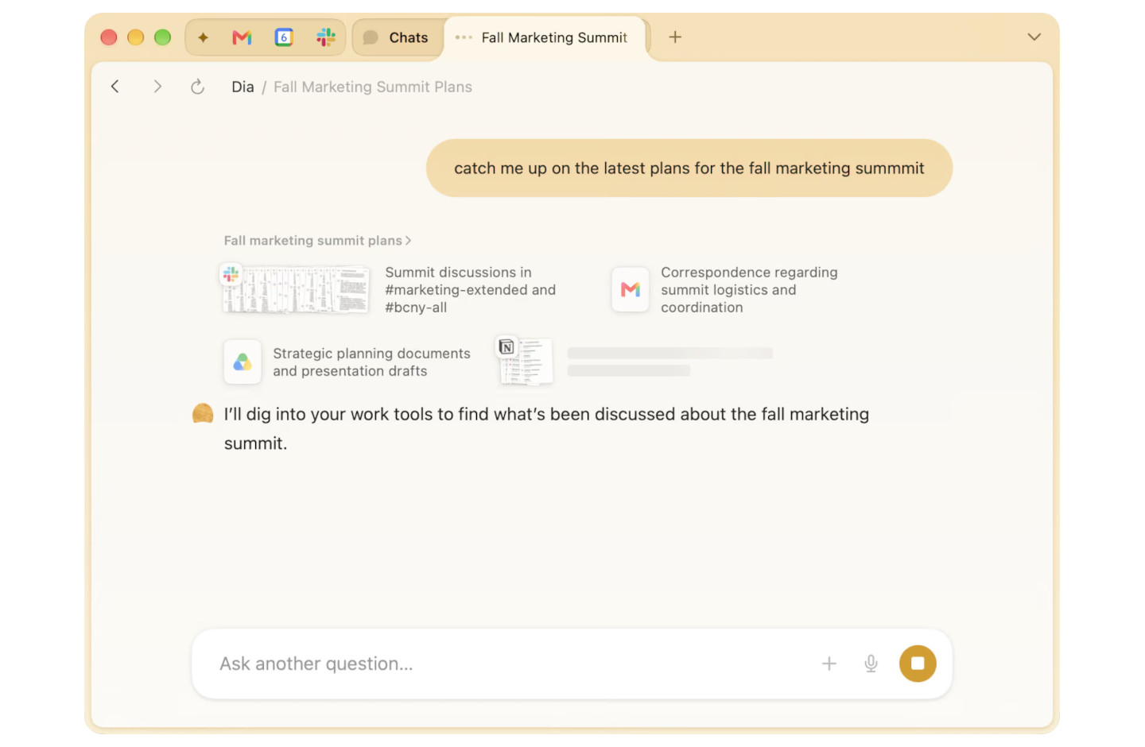This screenshot has width=1145, height=747.
Task: Go back to previous page
Action: 115,87
